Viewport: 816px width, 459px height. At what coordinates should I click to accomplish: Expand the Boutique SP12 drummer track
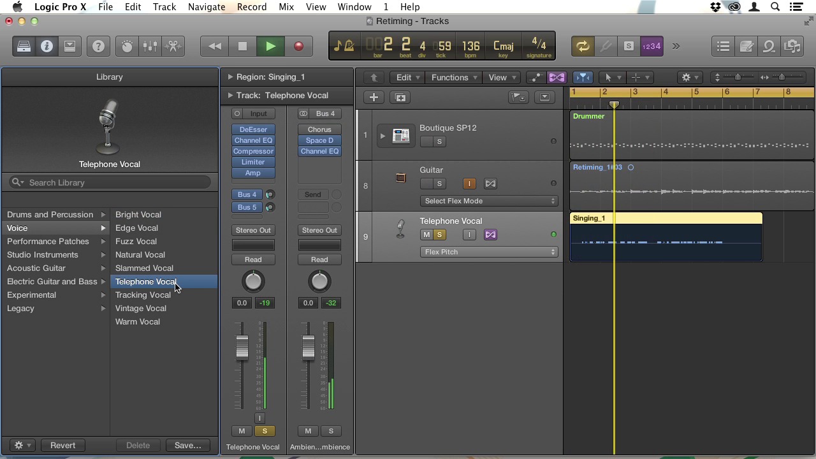point(382,135)
